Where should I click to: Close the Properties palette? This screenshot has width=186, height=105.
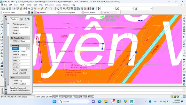pos(6,16)
